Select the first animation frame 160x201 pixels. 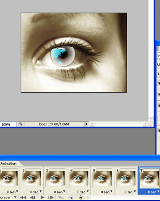coord(23,197)
